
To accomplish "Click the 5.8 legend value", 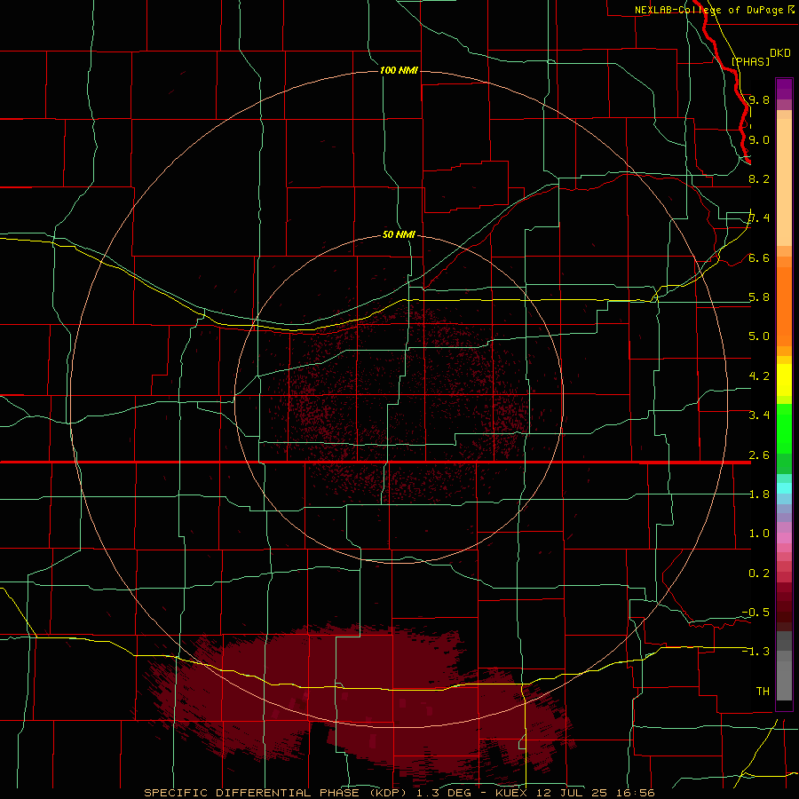I will [x=759, y=297].
